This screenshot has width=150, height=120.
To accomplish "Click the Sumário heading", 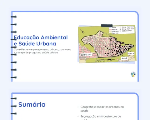I will [x=32, y=104].
